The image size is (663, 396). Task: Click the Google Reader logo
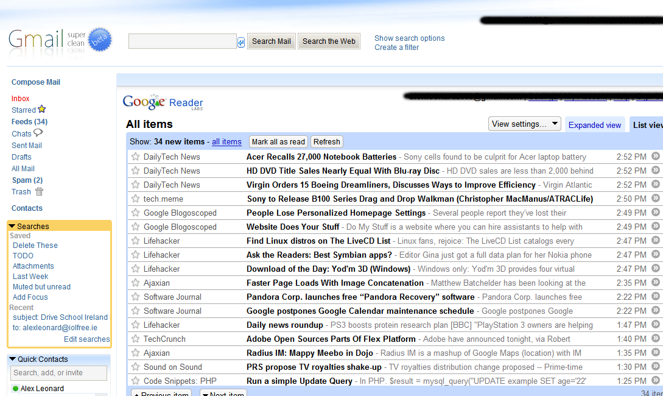pos(163,102)
